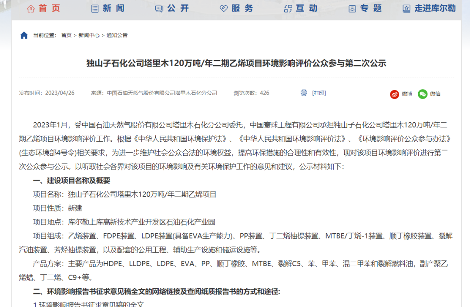470x307 pixels.
Task: Click the speech bubble icon beside 公开
Action: 159,9
